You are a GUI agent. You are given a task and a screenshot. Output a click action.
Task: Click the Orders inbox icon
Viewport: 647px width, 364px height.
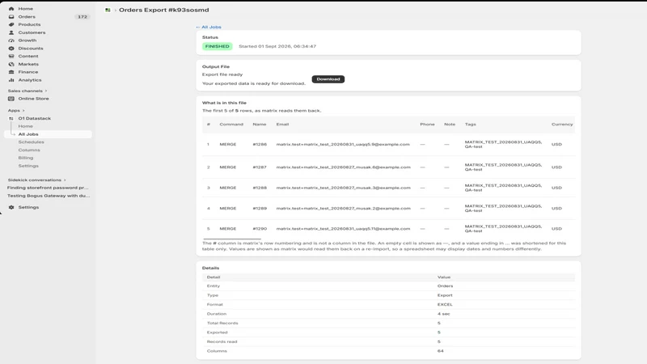pos(11,17)
